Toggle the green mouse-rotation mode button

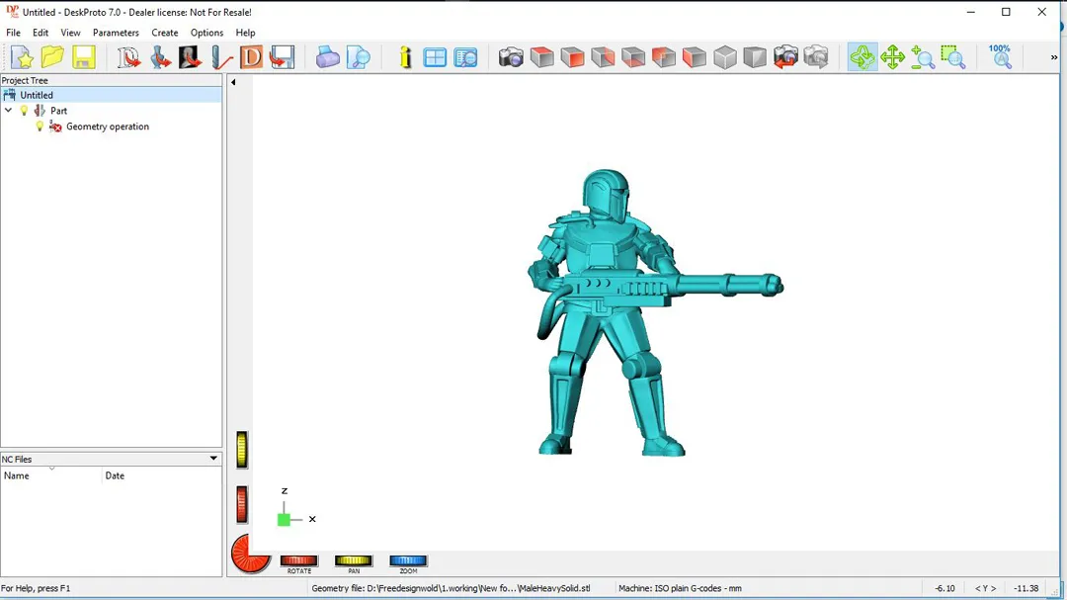pos(862,57)
